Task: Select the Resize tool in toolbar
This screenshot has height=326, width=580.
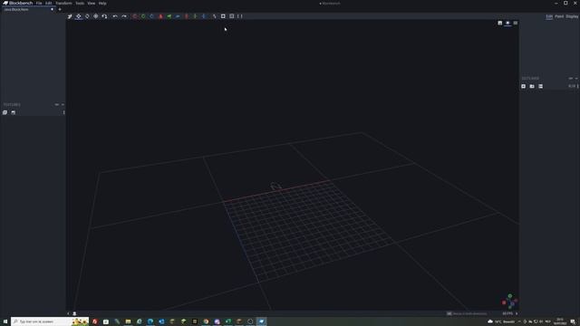Action: point(79,16)
